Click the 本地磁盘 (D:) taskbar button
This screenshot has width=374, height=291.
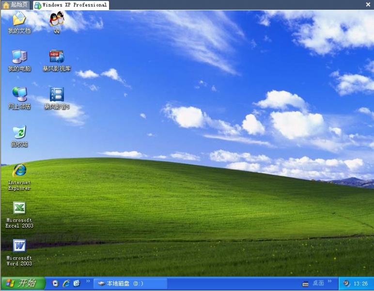129,283
